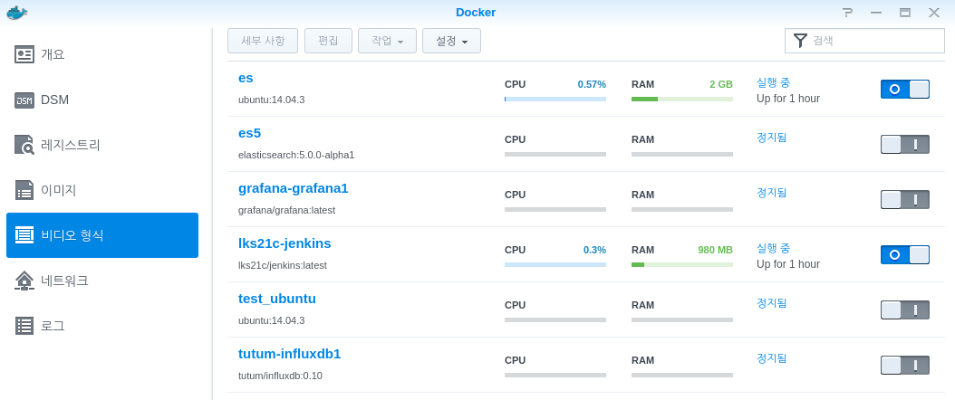Click the es RAM usage bar
Image resolution: width=955 pixels, height=400 pixels.
pos(682,99)
